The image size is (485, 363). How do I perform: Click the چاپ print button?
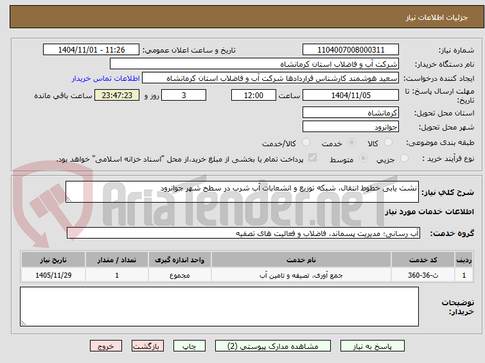coord(190,346)
